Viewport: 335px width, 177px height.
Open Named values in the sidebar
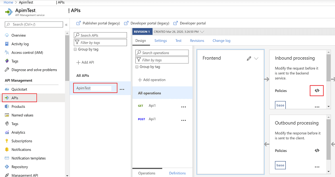(x=23, y=115)
